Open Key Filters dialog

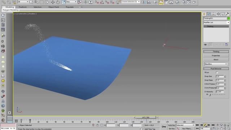coord(187,129)
